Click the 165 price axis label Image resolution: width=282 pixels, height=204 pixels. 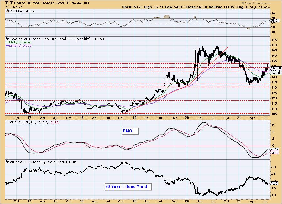(x=274, y=51)
